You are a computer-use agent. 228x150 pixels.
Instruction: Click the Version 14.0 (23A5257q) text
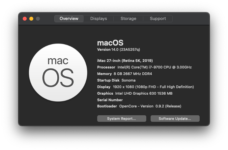pyautogui.click(x=119, y=49)
